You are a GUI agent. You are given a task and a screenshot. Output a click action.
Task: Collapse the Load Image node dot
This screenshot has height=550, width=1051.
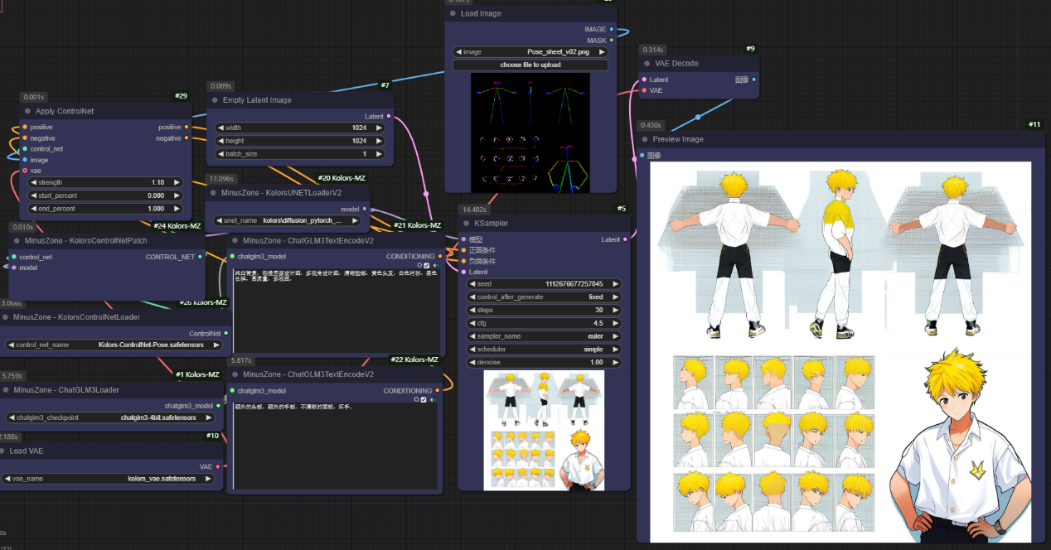tap(453, 14)
